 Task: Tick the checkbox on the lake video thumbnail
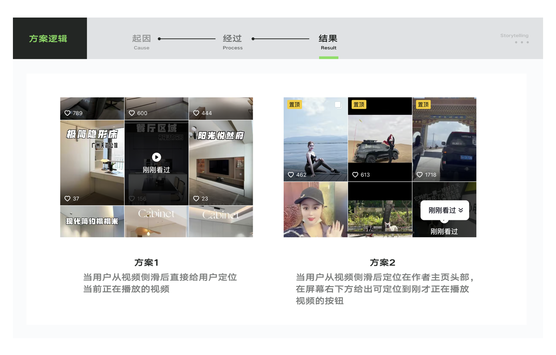tap(338, 105)
